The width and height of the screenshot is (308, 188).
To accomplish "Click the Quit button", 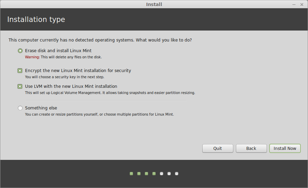I will (218, 148).
